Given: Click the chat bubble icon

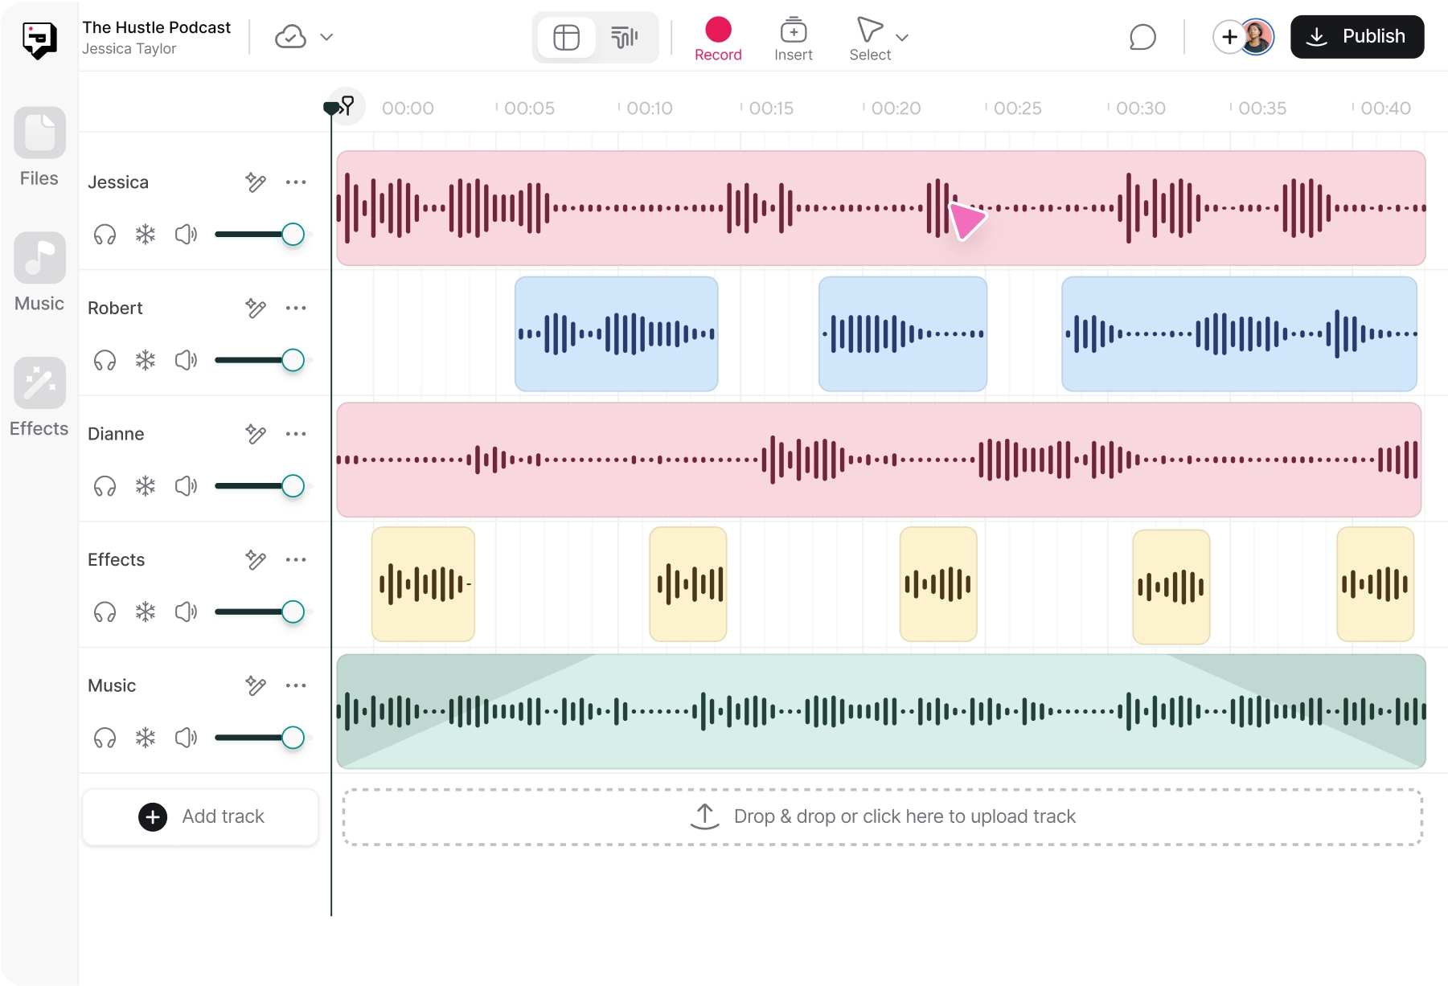Looking at the screenshot, I should coord(1142,37).
